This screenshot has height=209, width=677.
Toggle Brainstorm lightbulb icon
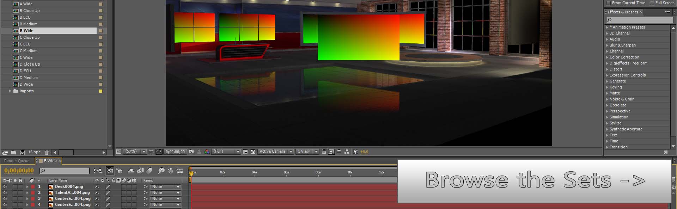[x=161, y=171]
